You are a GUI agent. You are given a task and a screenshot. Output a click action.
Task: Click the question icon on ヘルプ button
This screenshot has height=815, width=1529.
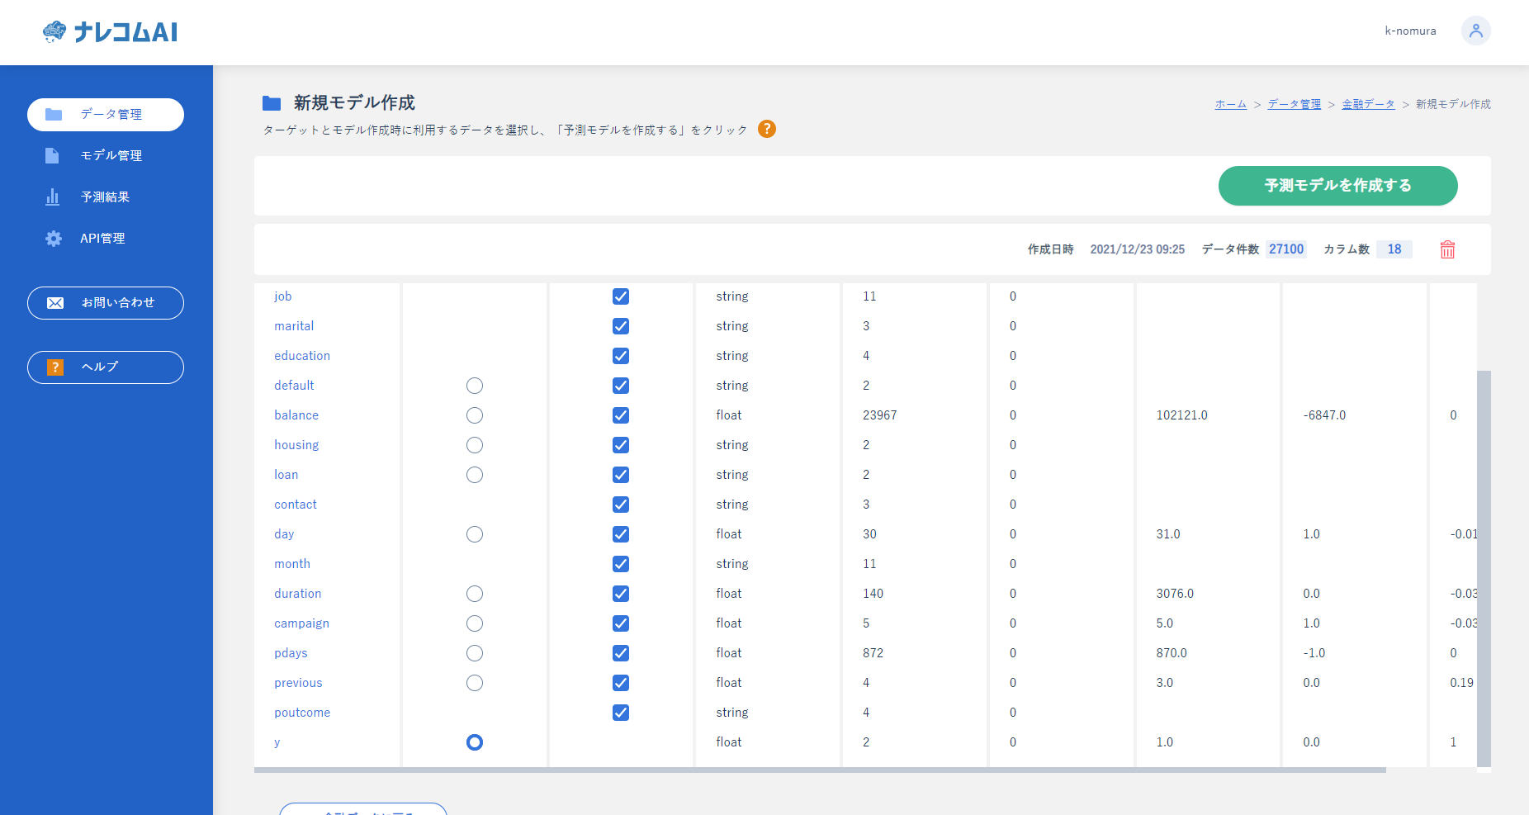click(55, 367)
